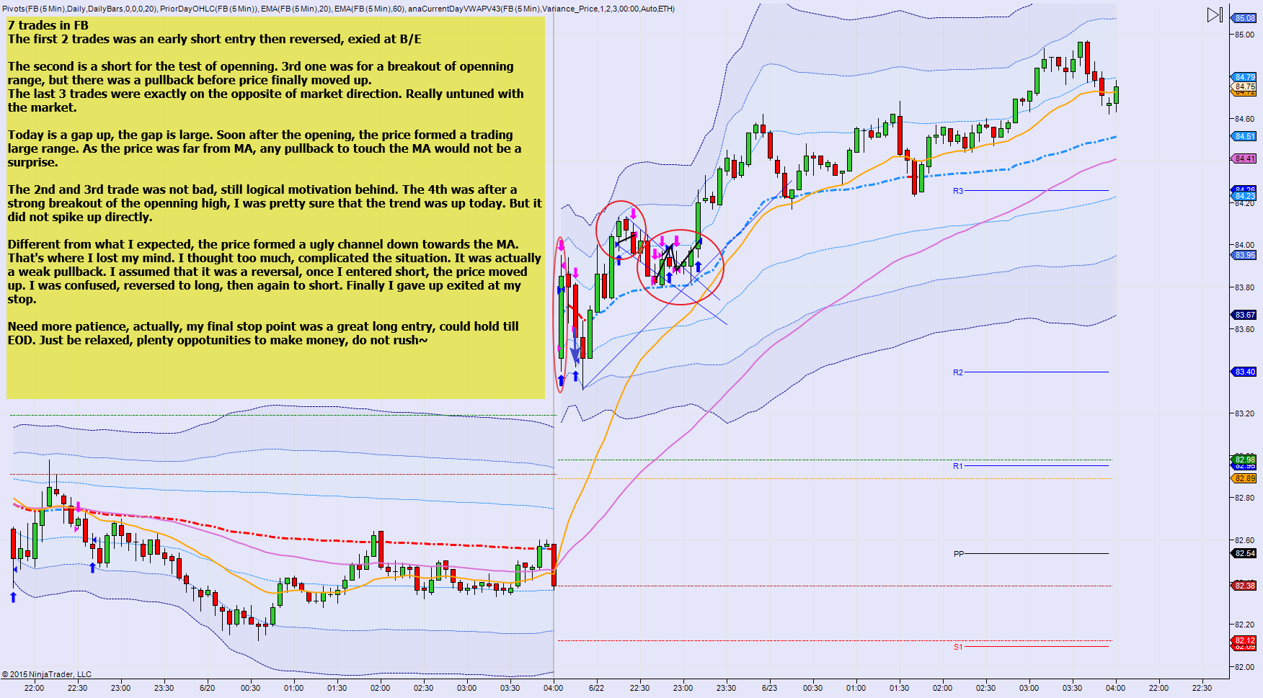Image resolution: width=1263 pixels, height=698 pixels.
Task: Click the NinjaTrader copyright text
Action: (47, 674)
